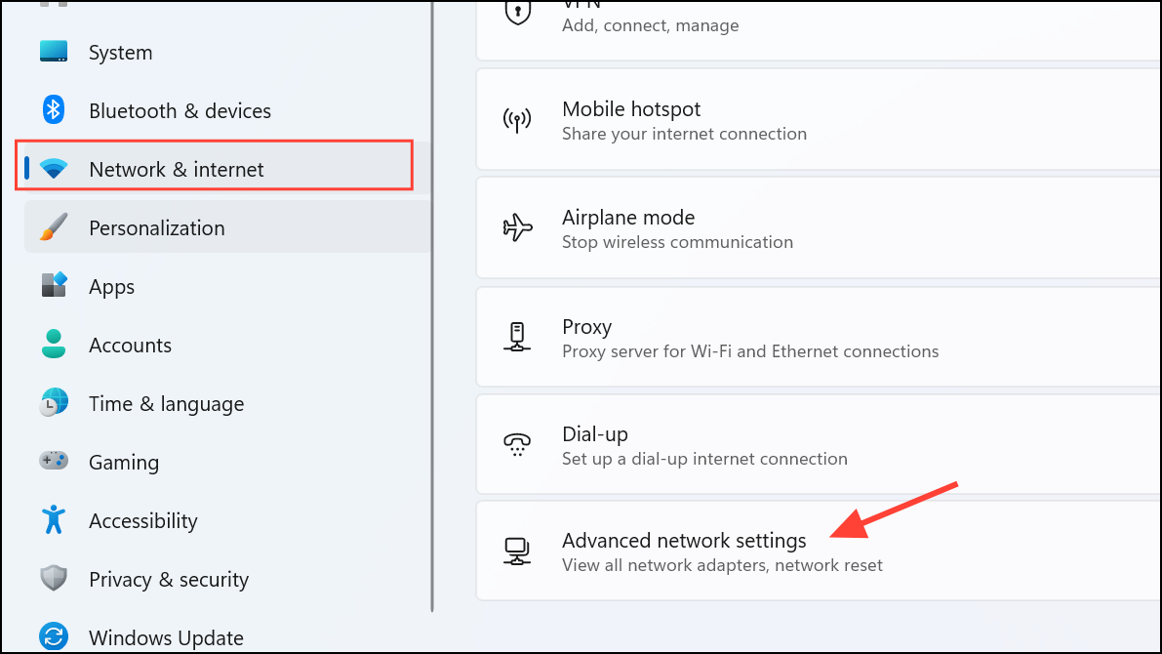Click the Proxy server icon
This screenshot has height=654, width=1162.
[517, 336]
